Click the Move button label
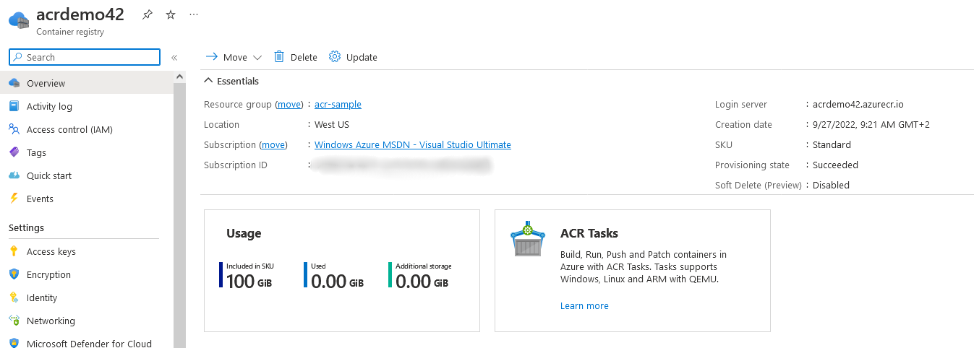This screenshot has width=974, height=348. (235, 57)
